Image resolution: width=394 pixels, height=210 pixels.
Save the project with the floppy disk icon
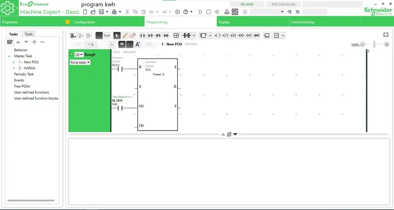pyautogui.click(x=101, y=12)
